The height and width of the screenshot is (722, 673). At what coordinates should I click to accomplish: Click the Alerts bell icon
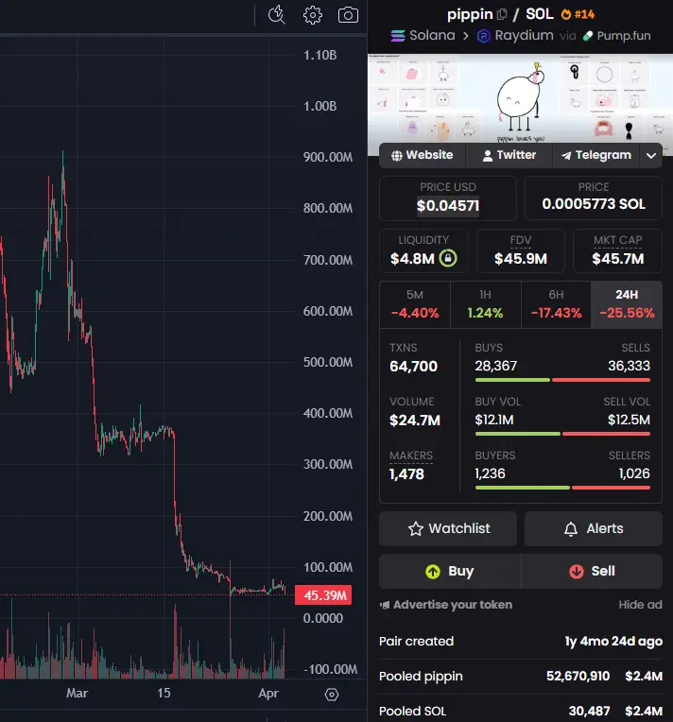pos(571,528)
